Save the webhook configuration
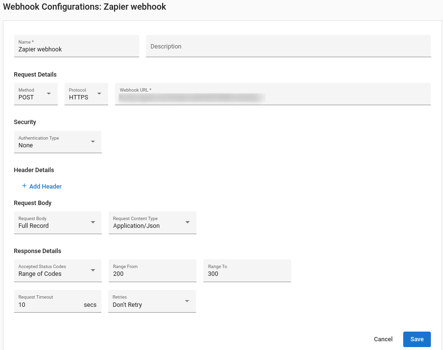The image size is (443, 350). pos(417,339)
